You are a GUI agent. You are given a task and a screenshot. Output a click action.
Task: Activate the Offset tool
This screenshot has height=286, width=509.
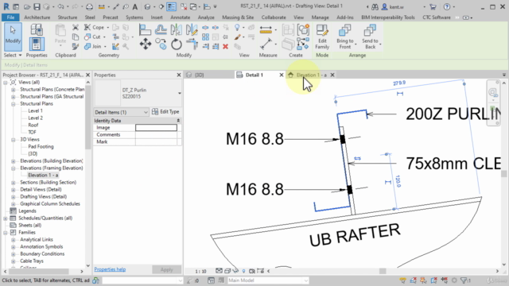coord(161,30)
